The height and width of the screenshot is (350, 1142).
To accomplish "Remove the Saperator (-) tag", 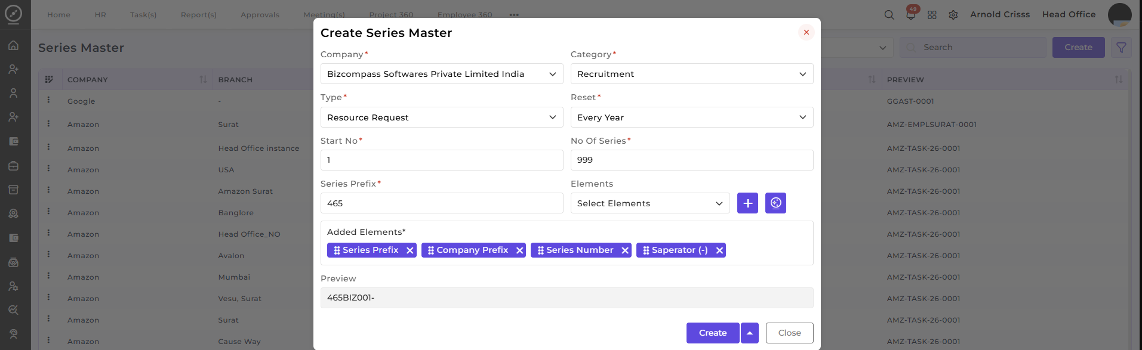I will (x=719, y=250).
